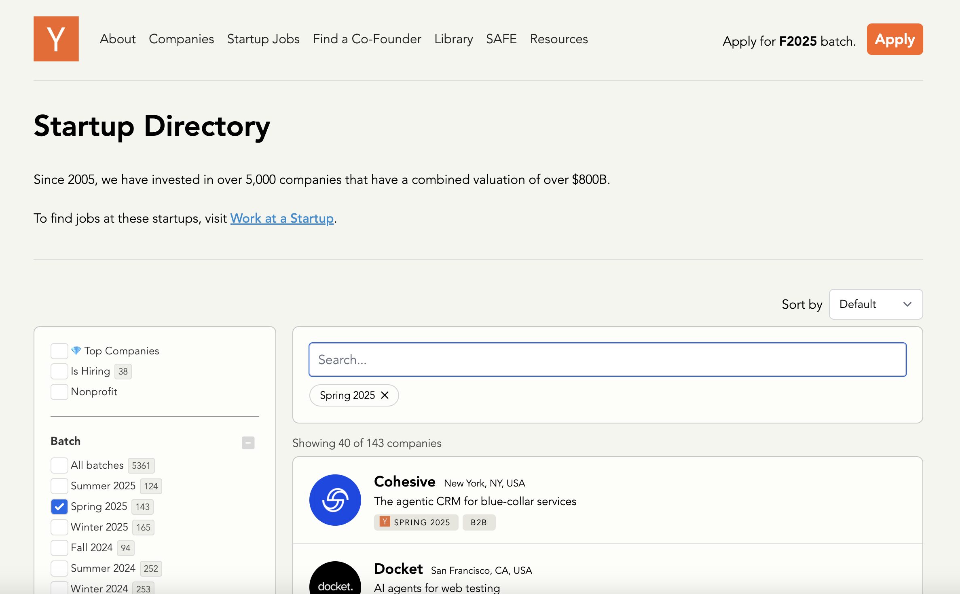Click the 'New York, NY, USA' location
Image resolution: width=960 pixels, height=594 pixels.
tap(484, 483)
